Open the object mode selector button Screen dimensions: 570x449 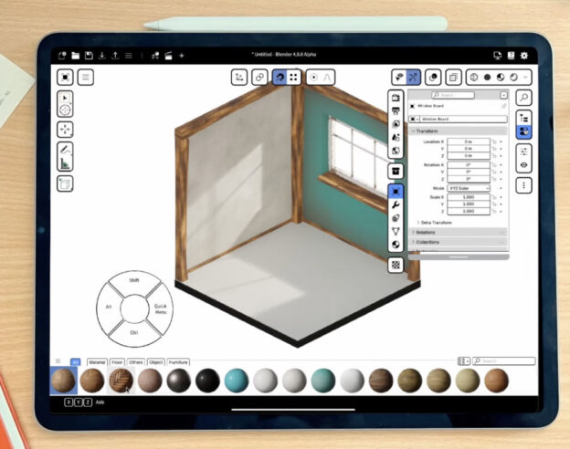click(65, 77)
